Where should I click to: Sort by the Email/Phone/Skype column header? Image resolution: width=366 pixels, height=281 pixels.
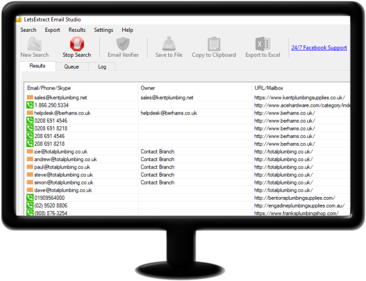coord(81,88)
